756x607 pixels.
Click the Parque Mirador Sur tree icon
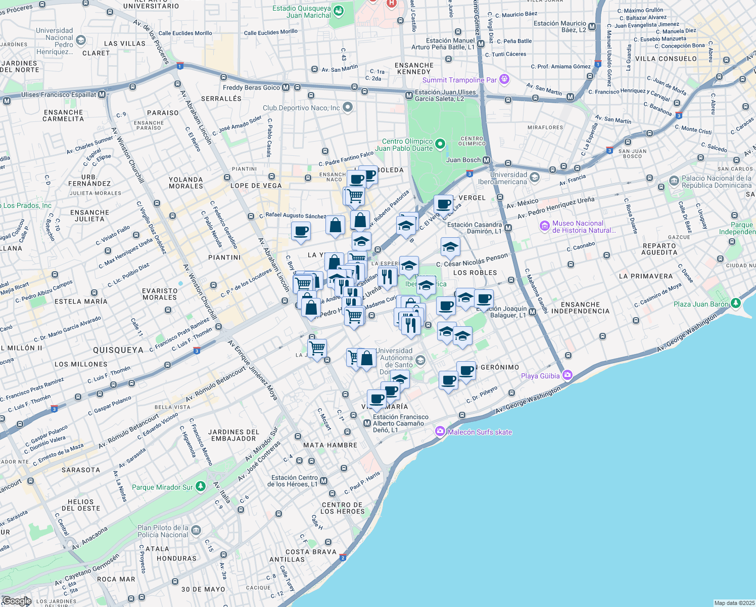pyautogui.click(x=201, y=486)
